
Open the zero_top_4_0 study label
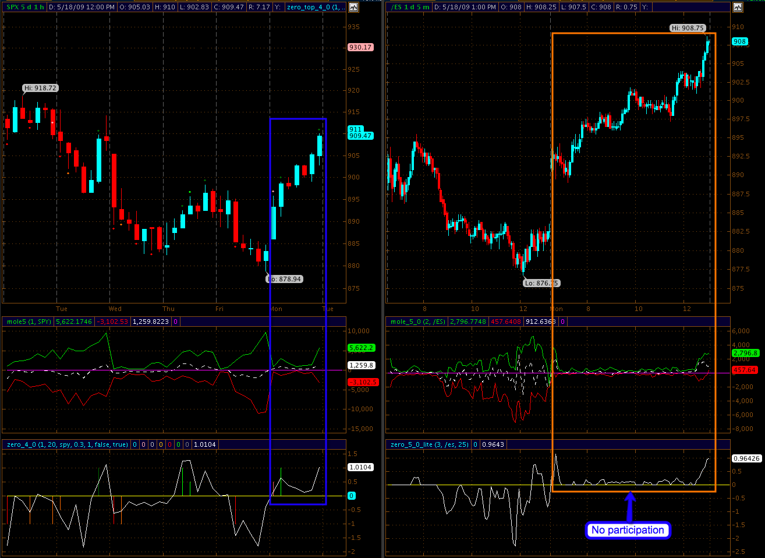click(x=314, y=7)
